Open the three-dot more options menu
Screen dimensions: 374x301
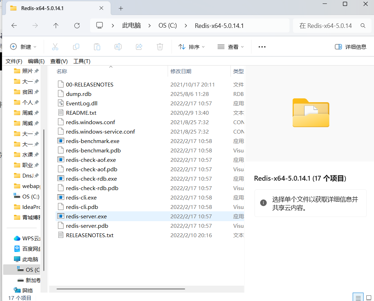point(262,47)
